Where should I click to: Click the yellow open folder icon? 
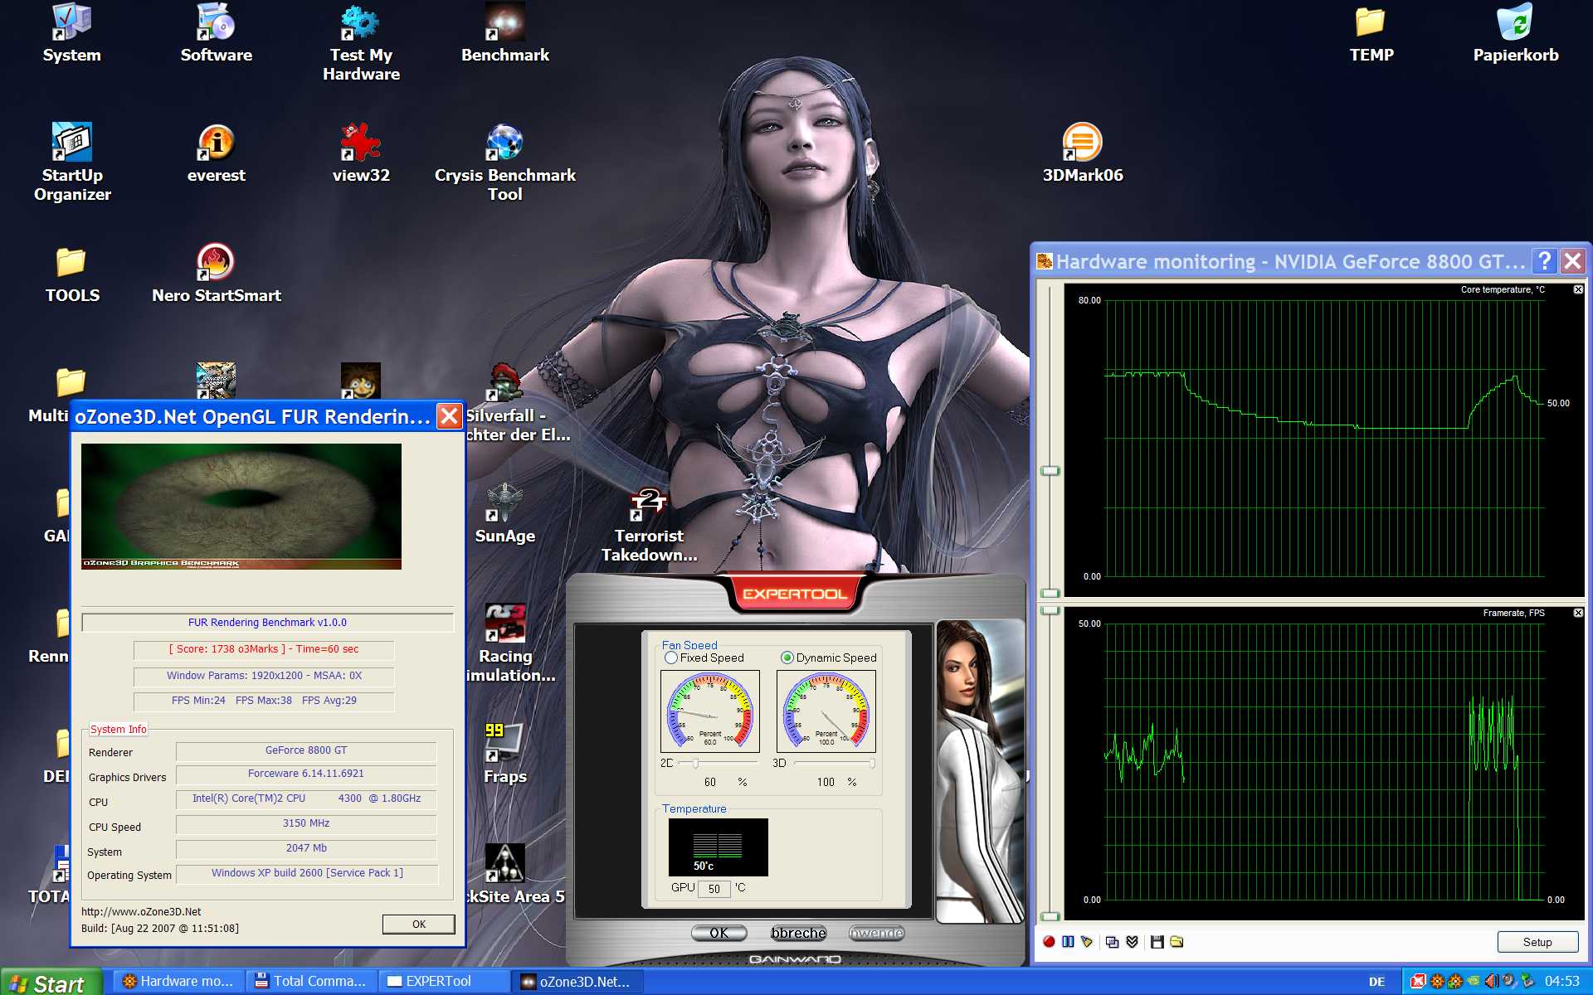1176,942
